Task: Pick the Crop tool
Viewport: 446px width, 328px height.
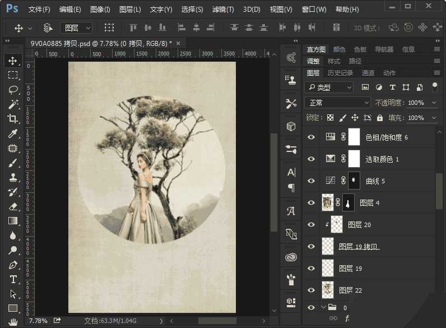Action: [x=12, y=119]
